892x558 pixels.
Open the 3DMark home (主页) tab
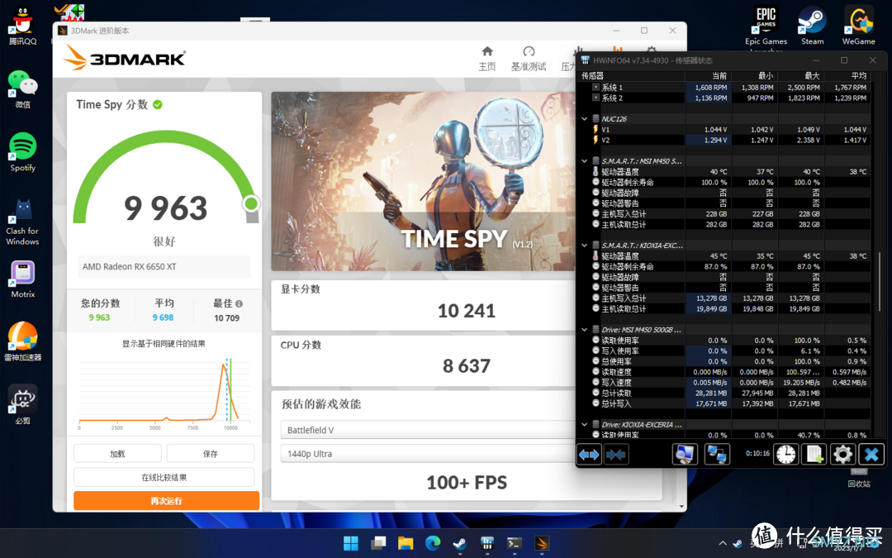click(487, 59)
